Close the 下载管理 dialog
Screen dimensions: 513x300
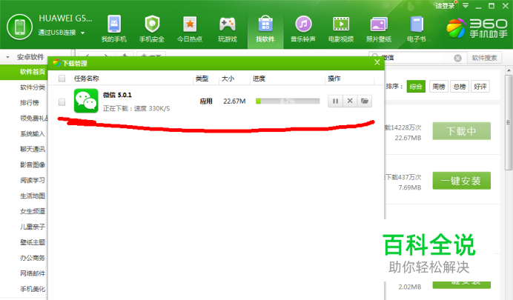377,62
